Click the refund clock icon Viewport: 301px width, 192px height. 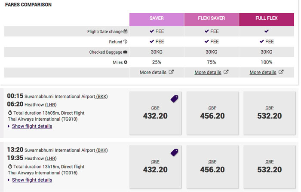point(126,41)
